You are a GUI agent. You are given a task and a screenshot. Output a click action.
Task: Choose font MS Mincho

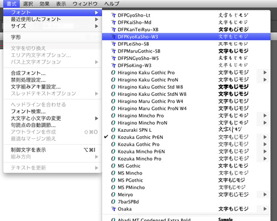(x=186, y=173)
